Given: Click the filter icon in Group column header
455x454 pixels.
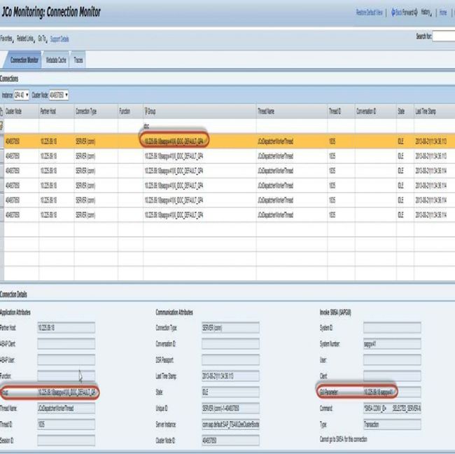Looking at the screenshot, I should coord(146,111).
